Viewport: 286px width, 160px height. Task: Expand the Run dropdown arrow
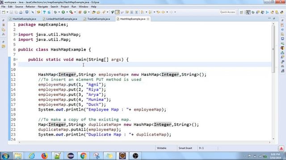pos(67,12)
